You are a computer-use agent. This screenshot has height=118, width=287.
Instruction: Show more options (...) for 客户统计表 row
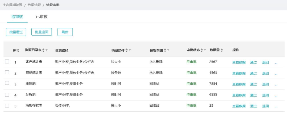click(x=276, y=62)
